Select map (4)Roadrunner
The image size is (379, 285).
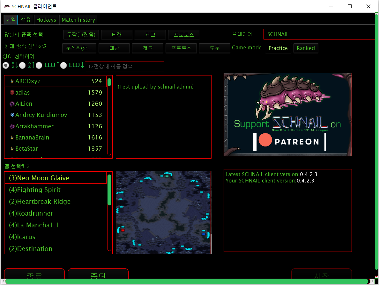(x=56, y=213)
